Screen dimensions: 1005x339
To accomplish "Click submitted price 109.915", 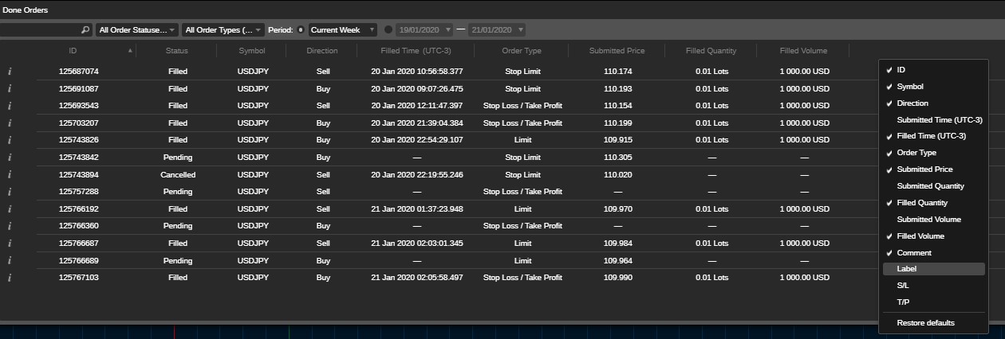I will click(618, 140).
